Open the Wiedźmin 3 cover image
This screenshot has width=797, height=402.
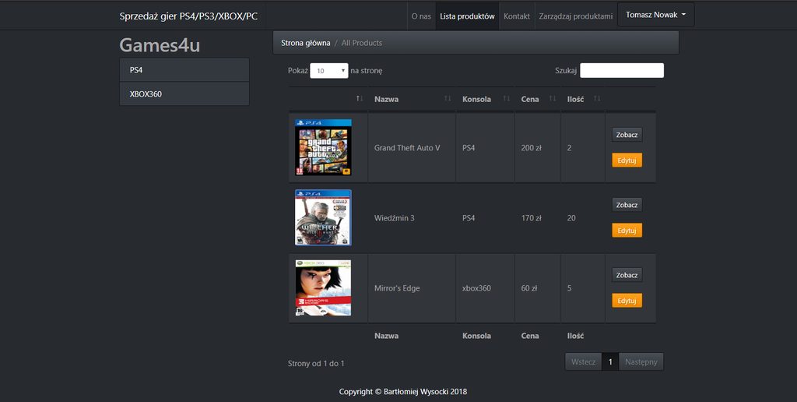click(323, 218)
